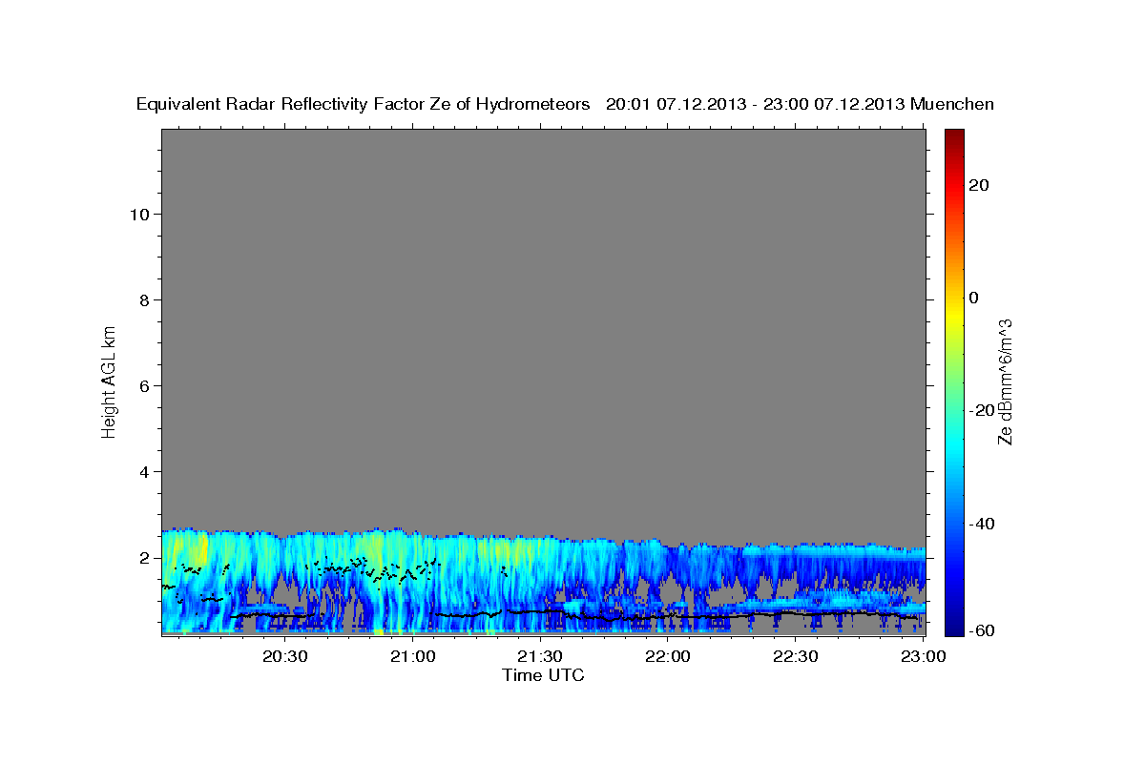This screenshot has width=1145, height=763.
Task: Click the station name 'Muenchen'
Action: coord(953,104)
